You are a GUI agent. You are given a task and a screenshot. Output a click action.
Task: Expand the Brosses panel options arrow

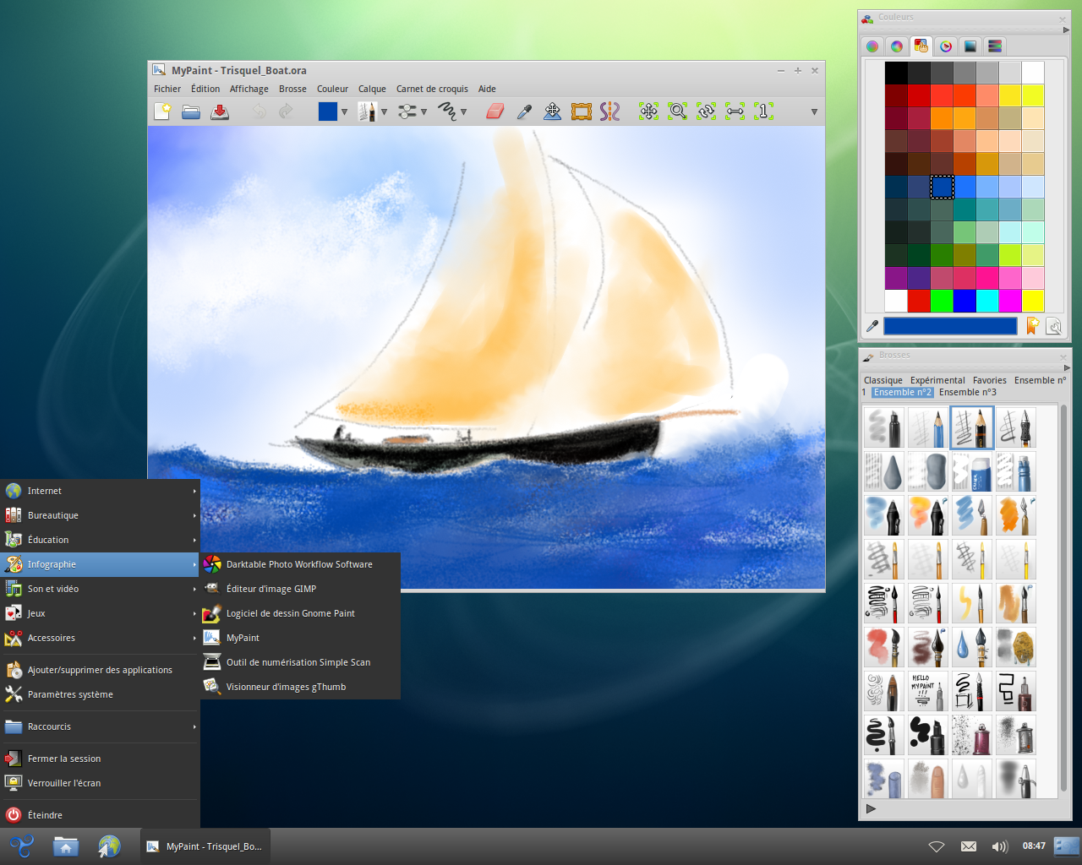[x=1066, y=368]
